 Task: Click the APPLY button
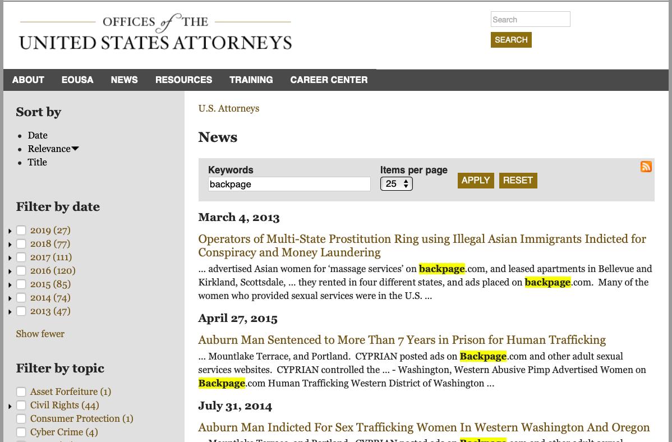(476, 181)
